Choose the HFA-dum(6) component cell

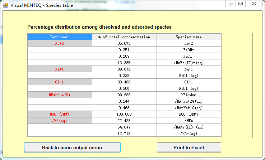[60, 95]
